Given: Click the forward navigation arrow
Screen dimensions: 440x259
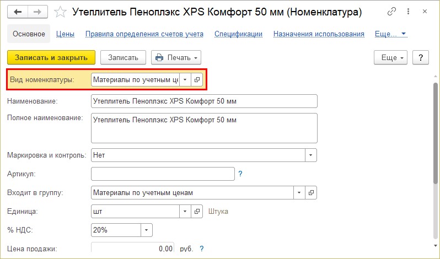Looking at the screenshot, I should point(37,12).
